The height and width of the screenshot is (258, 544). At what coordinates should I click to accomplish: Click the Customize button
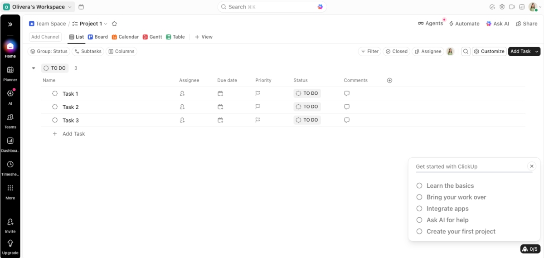(x=489, y=51)
